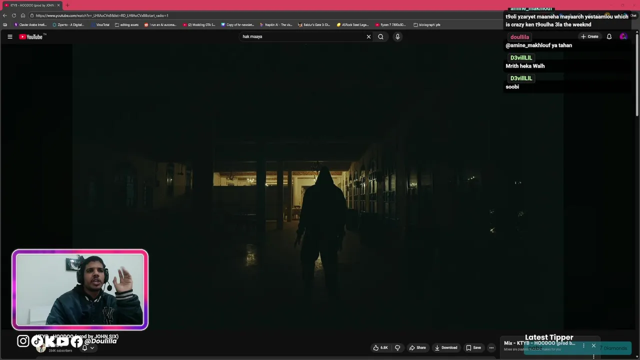View site information next to the URL
The height and width of the screenshot is (360, 640).
click(x=32, y=15)
